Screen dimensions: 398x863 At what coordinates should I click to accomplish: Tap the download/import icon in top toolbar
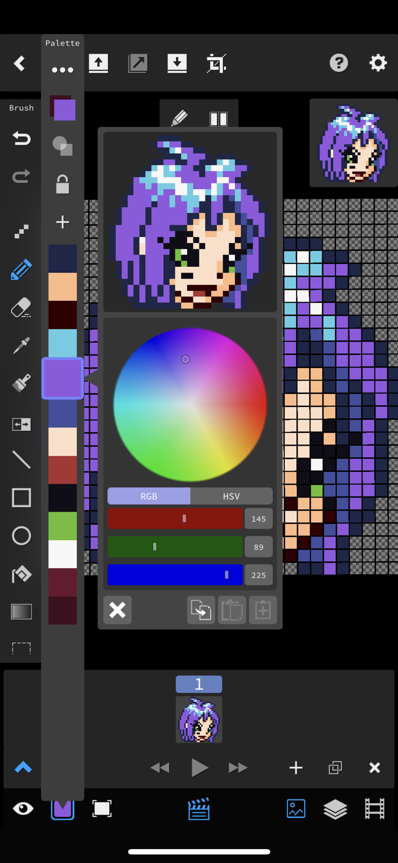[x=177, y=63]
